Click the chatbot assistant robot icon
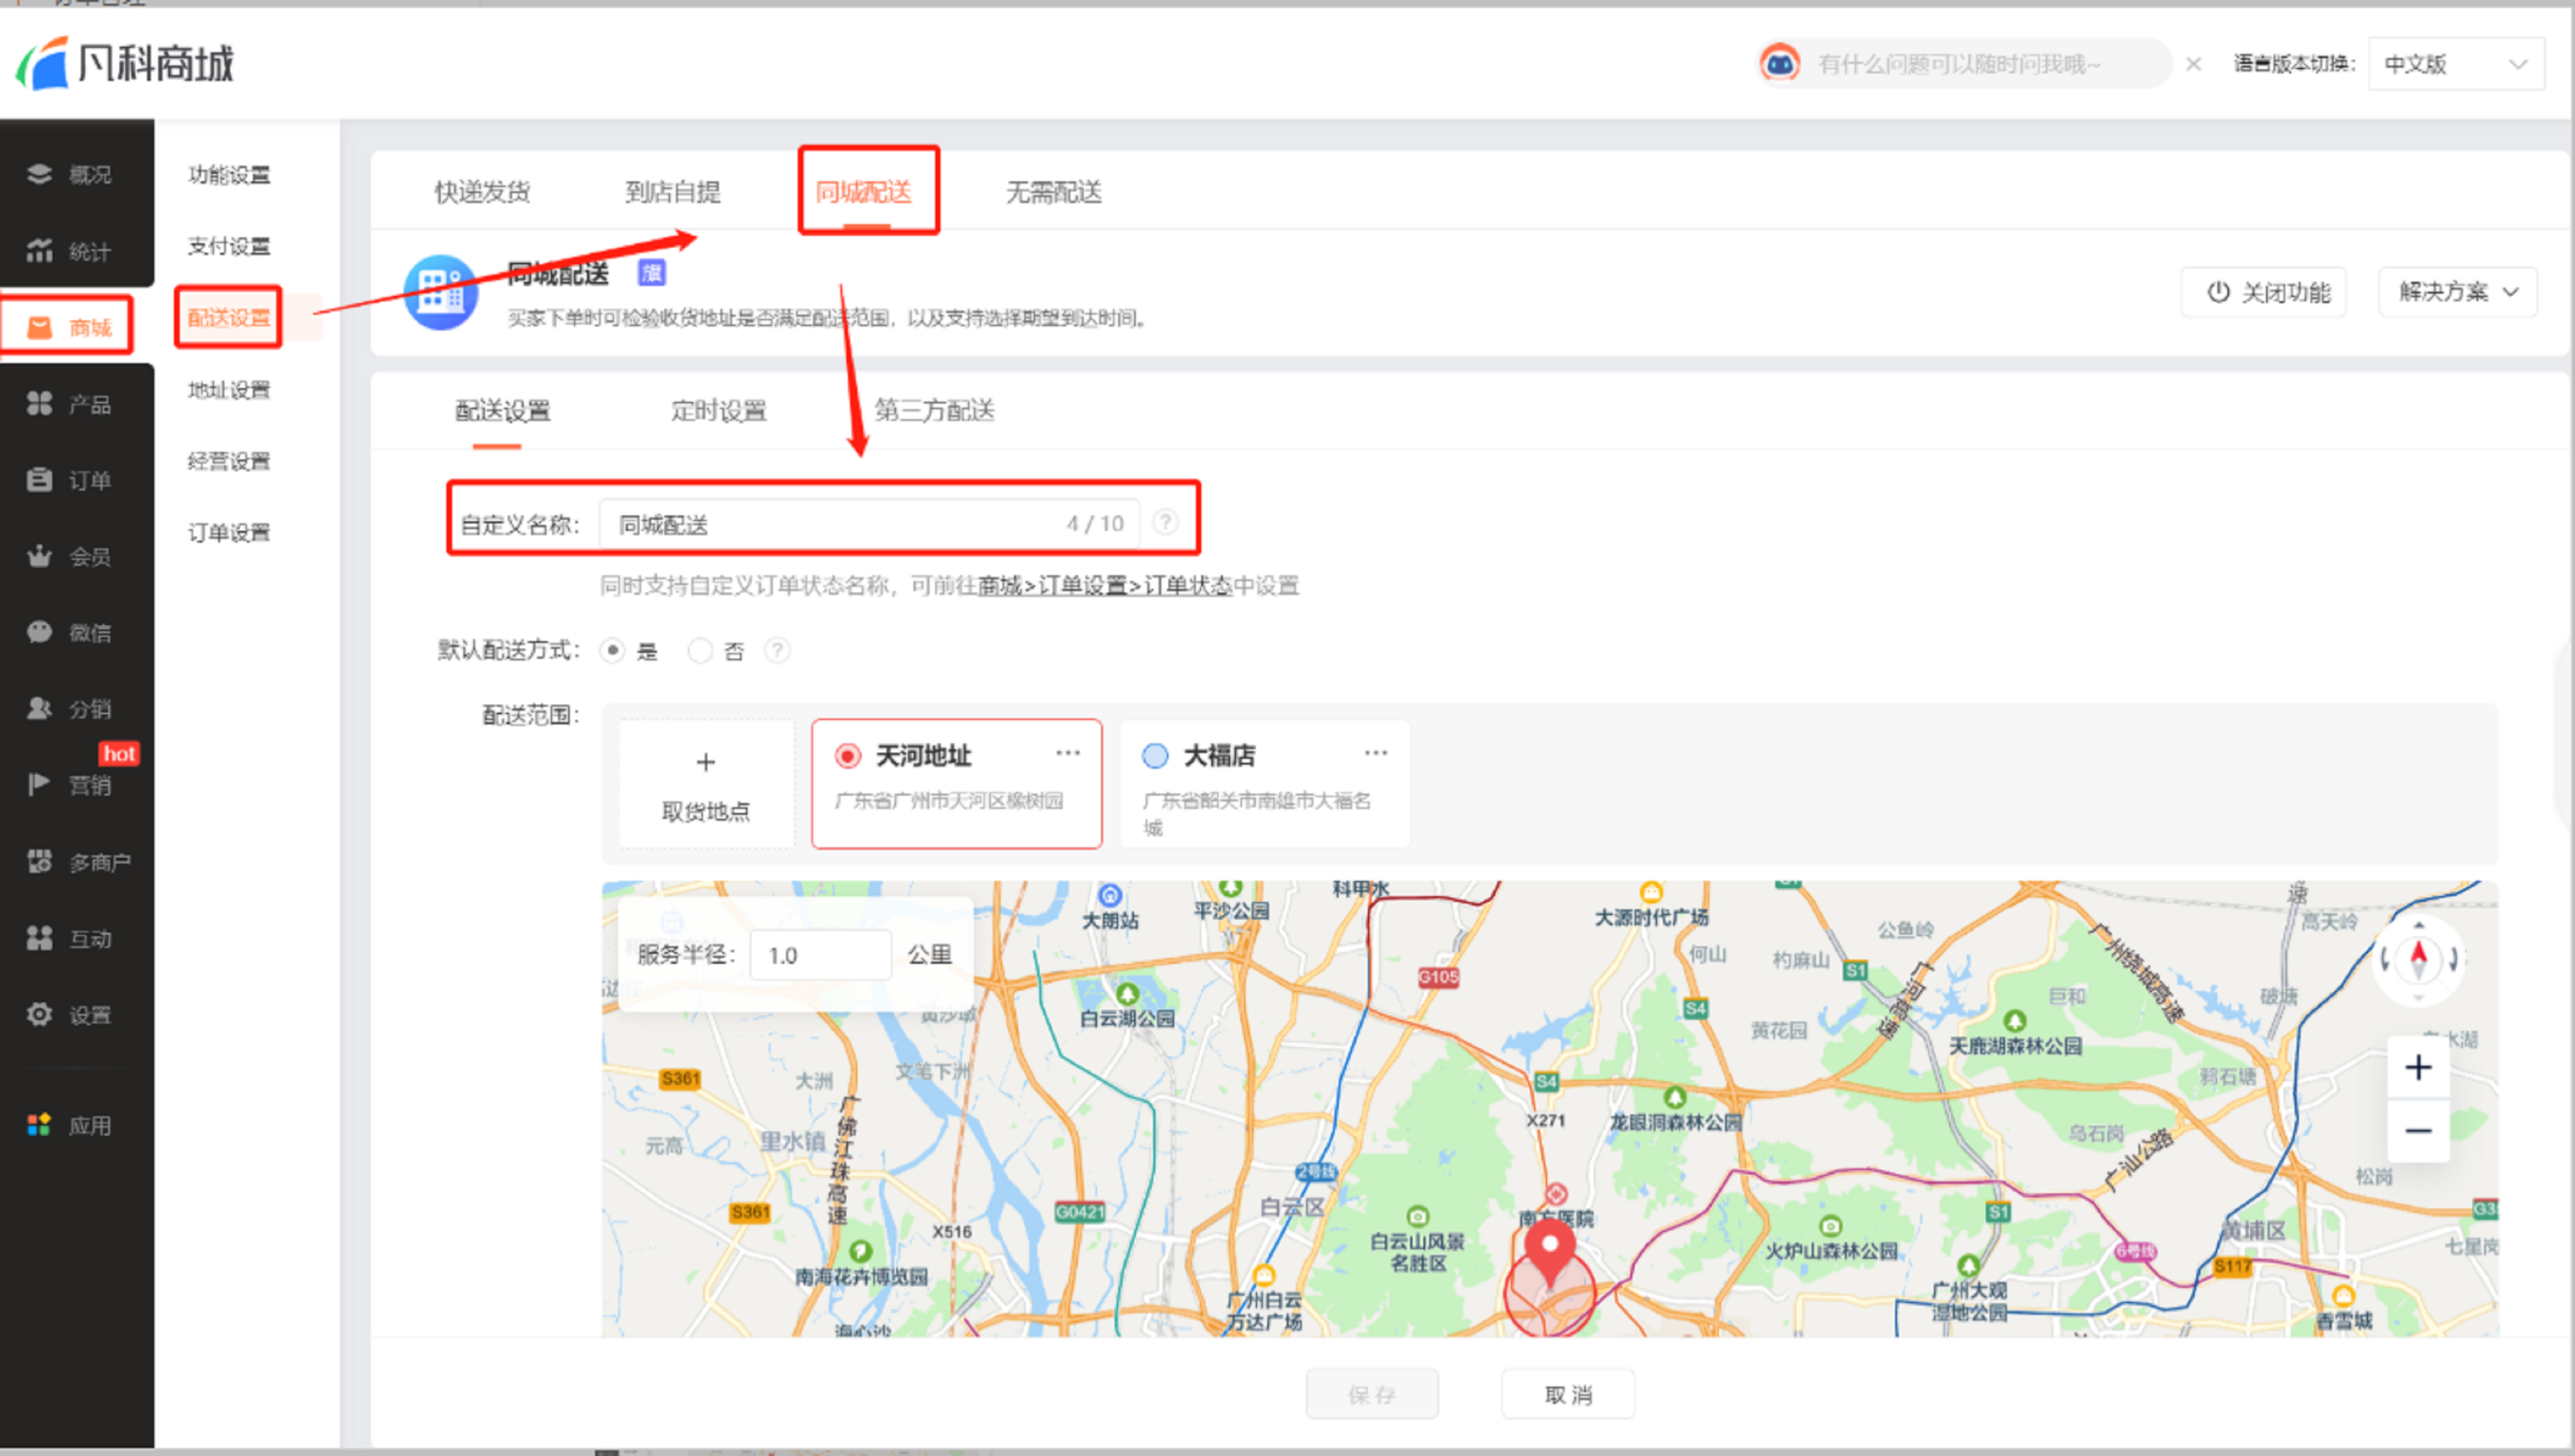 click(x=1779, y=64)
